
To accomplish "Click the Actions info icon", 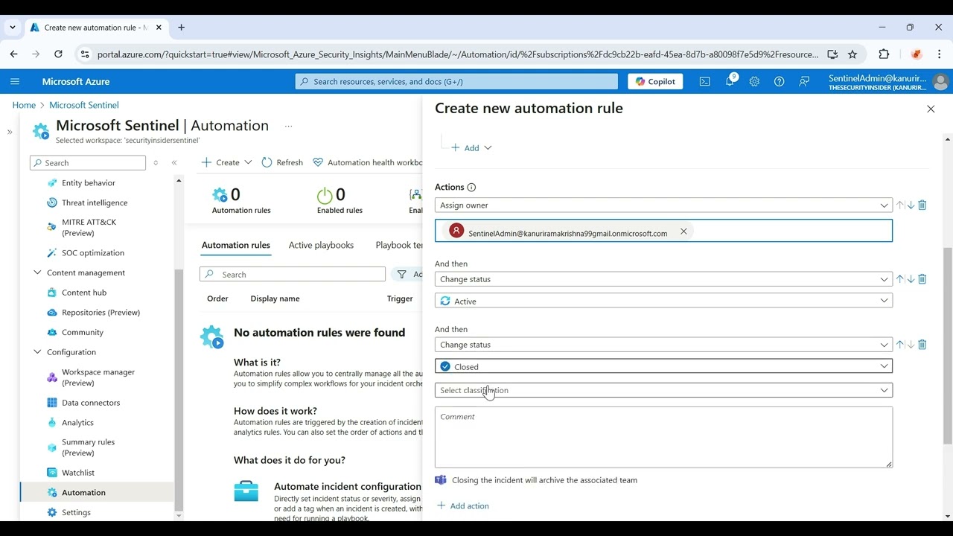I will 471,188.
